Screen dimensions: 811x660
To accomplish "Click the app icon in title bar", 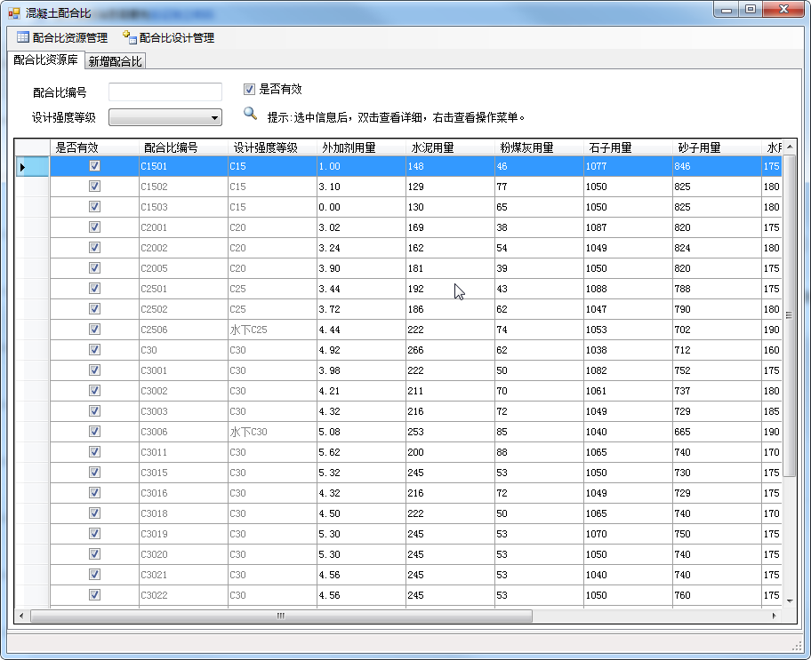I will [x=13, y=12].
